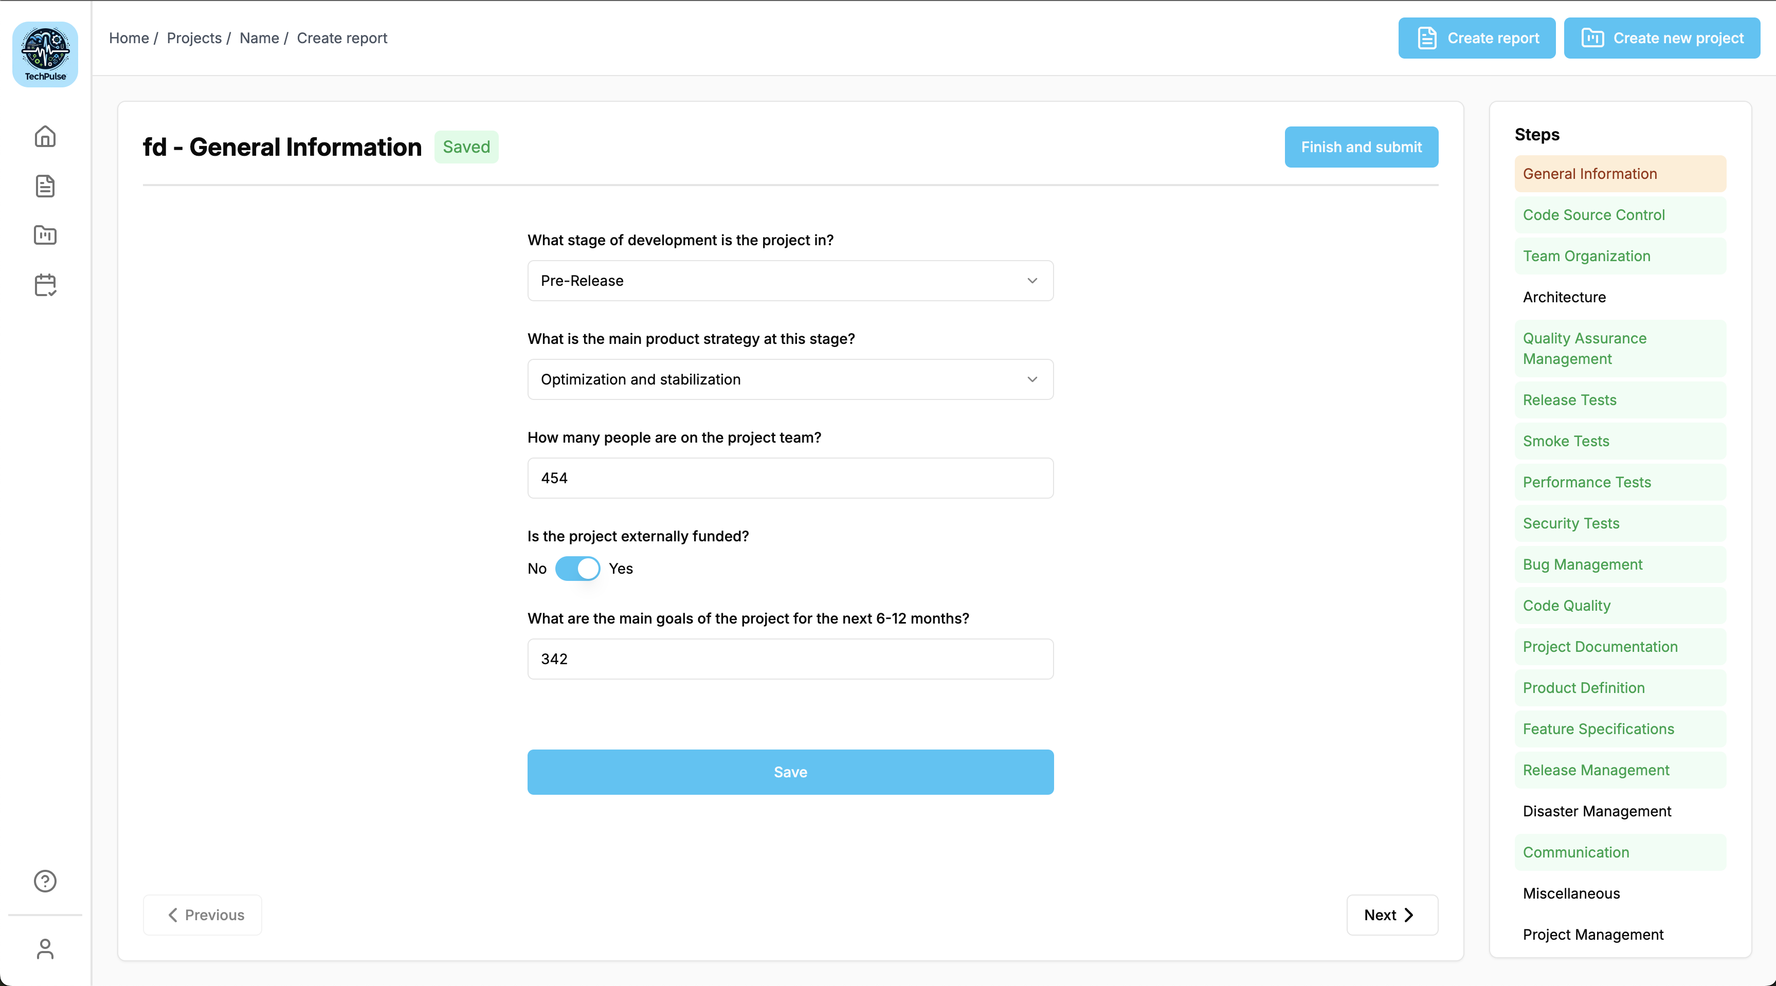Go to the Code Source Control step
This screenshot has height=986, width=1776.
[1593, 215]
